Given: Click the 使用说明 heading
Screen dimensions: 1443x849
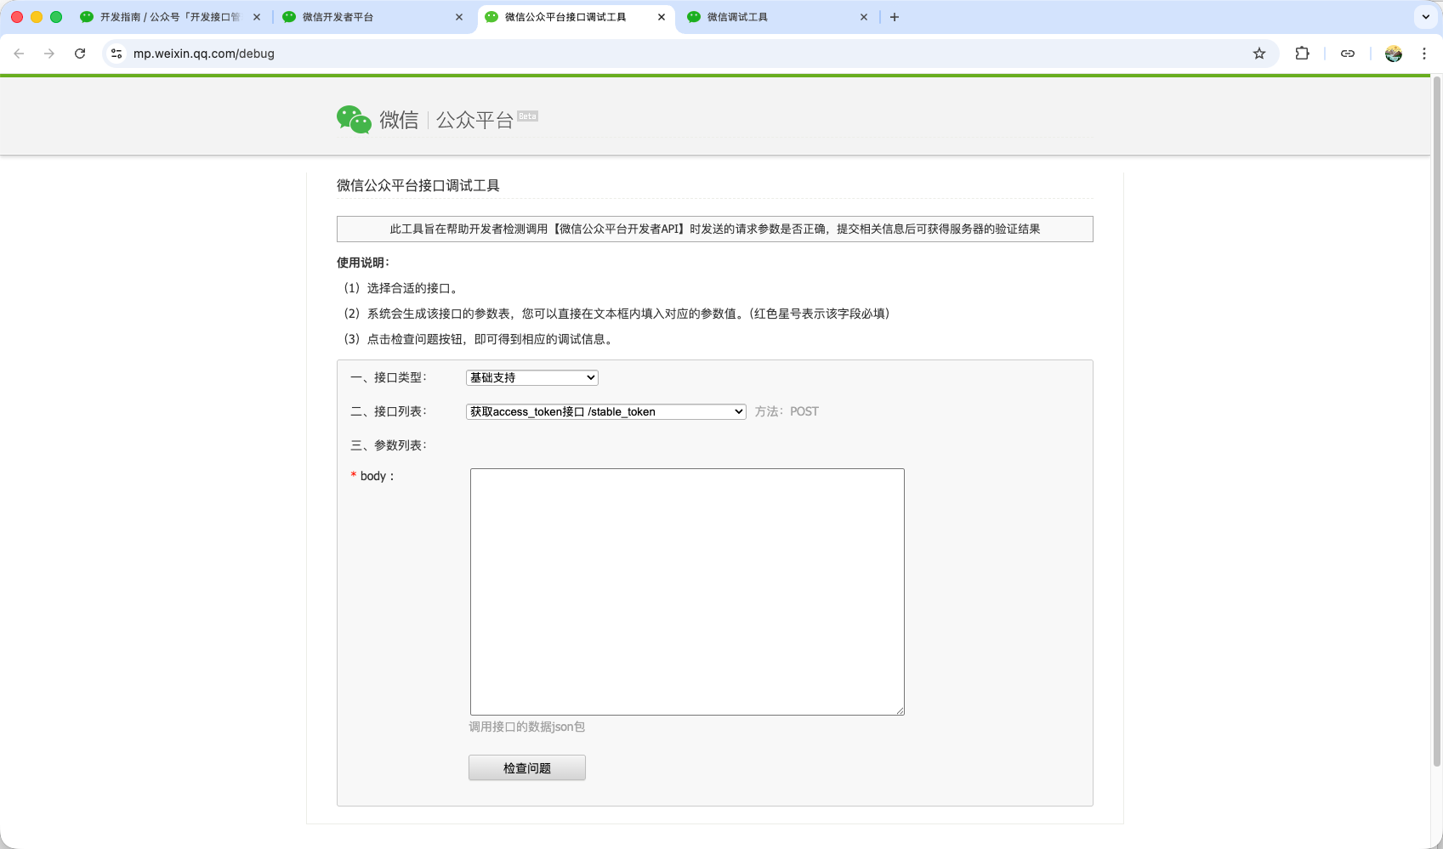Looking at the screenshot, I should pos(363,263).
